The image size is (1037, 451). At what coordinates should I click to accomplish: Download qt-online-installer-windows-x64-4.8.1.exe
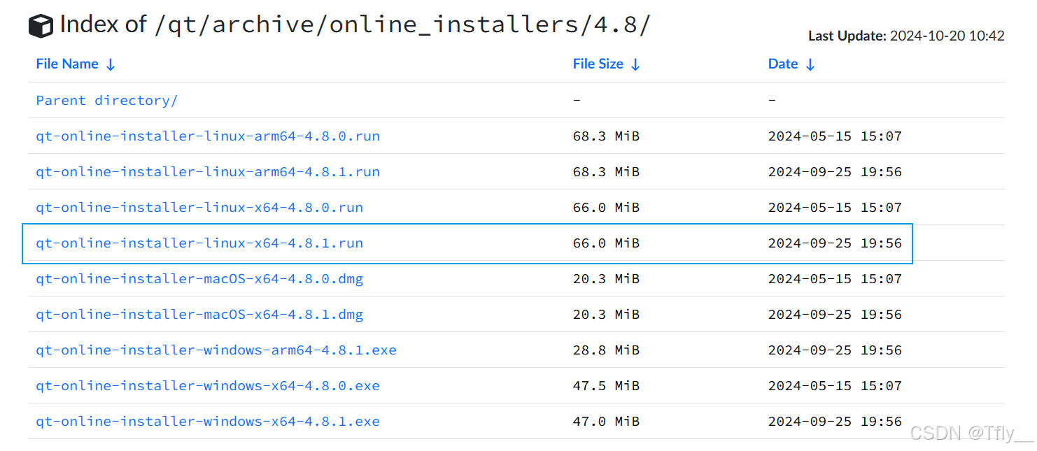point(208,422)
